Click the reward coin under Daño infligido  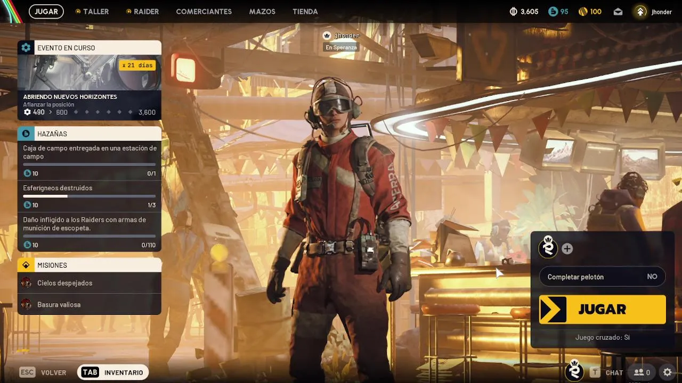(x=27, y=245)
